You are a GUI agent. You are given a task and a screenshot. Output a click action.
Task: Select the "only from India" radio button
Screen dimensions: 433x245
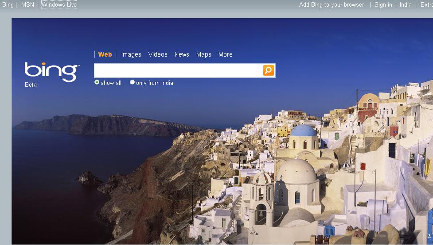point(132,82)
